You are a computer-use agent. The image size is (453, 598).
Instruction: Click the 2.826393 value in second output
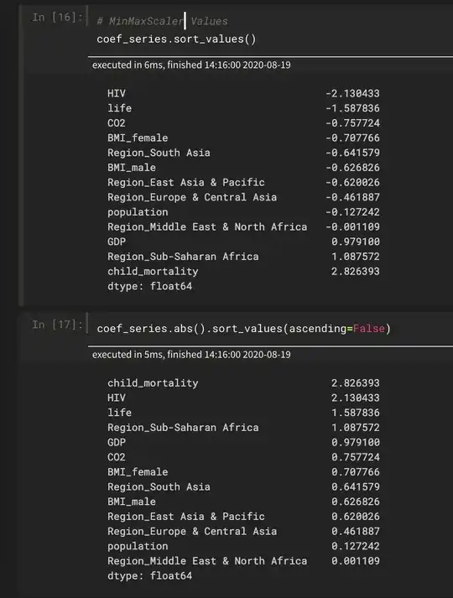click(x=356, y=383)
